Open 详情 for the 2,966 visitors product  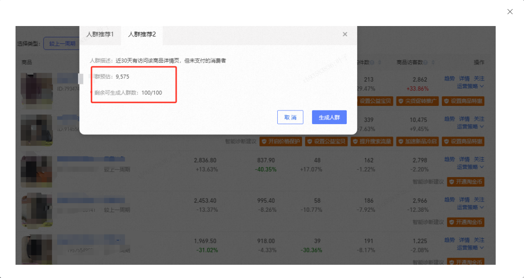point(464,199)
